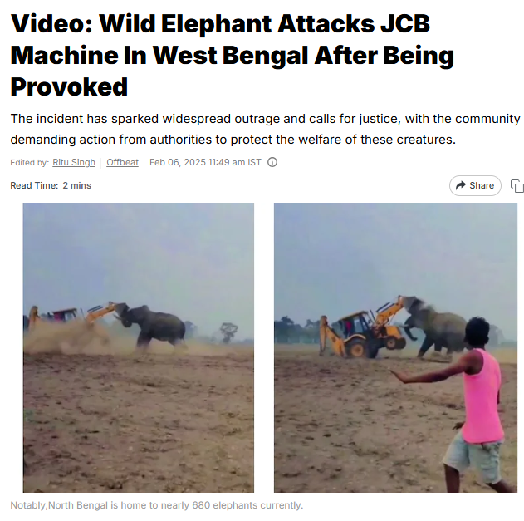Image resolution: width=524 pixels, height=521 pixels.
Task: Click the word Provoked in the headline
Action: (69, 87)
